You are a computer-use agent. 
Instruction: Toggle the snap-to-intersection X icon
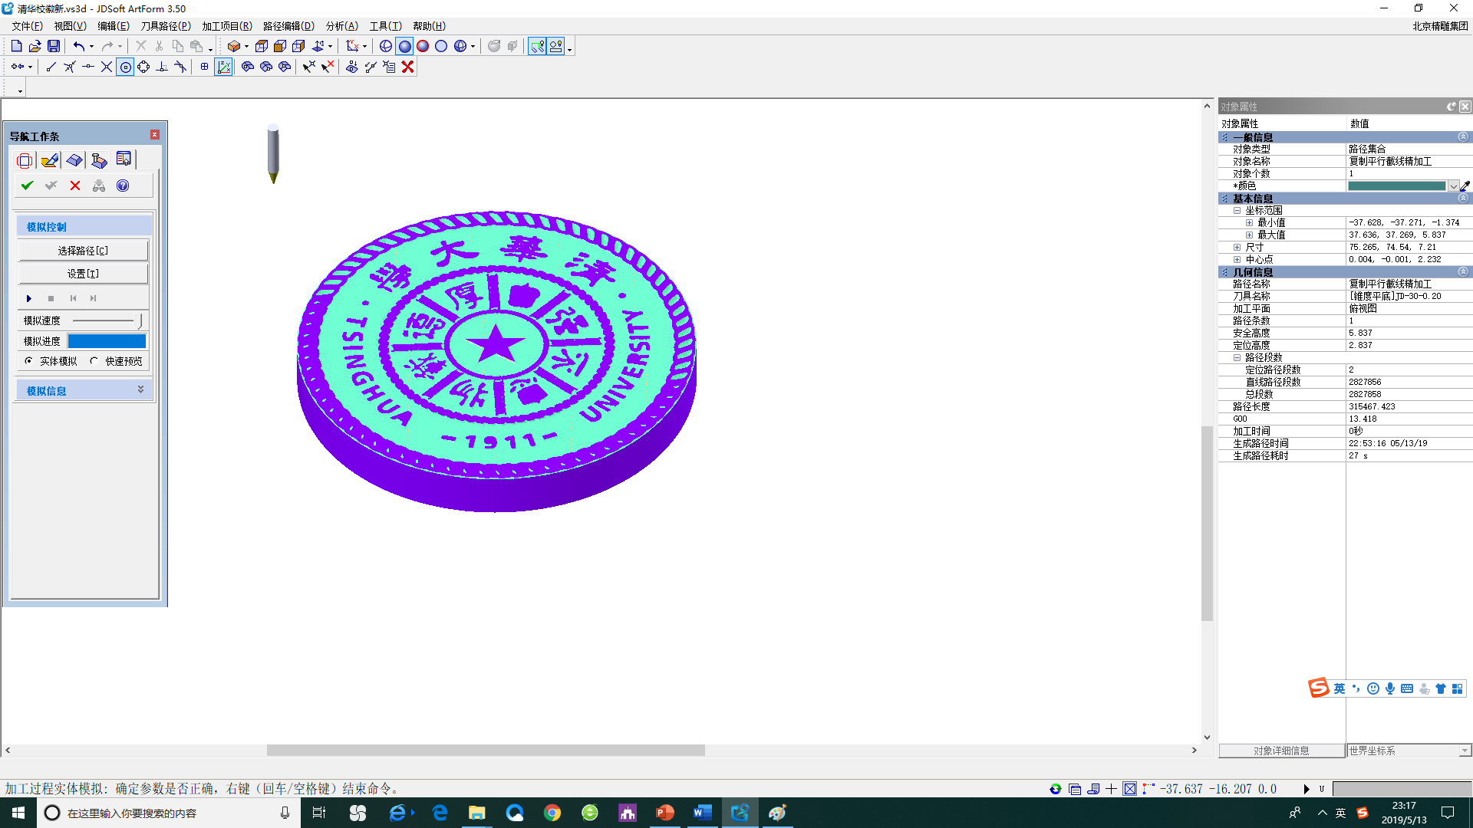click(x=107, y=67)
